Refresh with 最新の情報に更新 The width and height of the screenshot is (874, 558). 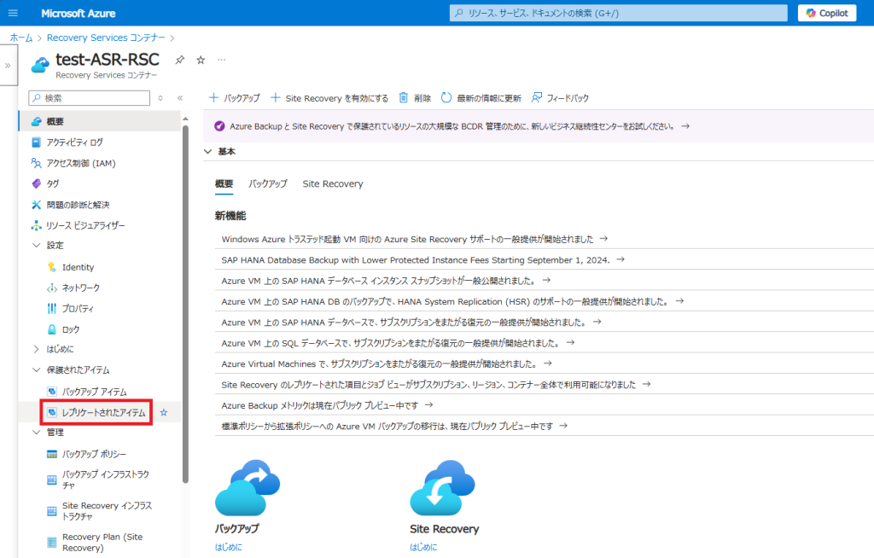click(481, 98)
